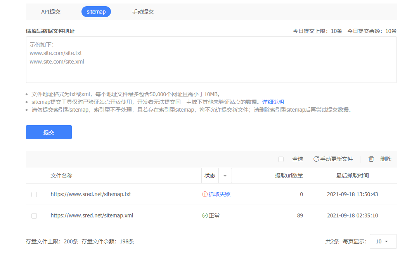The width and height of the screenshot is (419, 255).
Task: Click the red crawl-failed warning icon
Action: pos(205,194)
